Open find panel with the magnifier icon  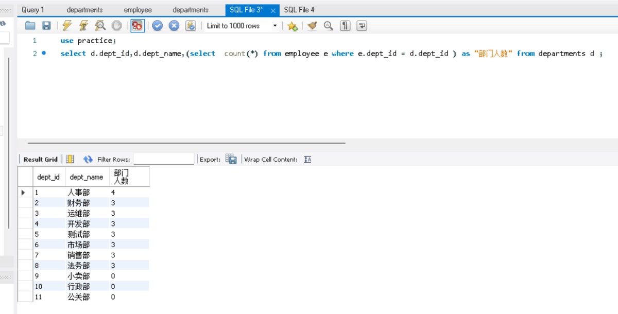(x=329, y=26)
